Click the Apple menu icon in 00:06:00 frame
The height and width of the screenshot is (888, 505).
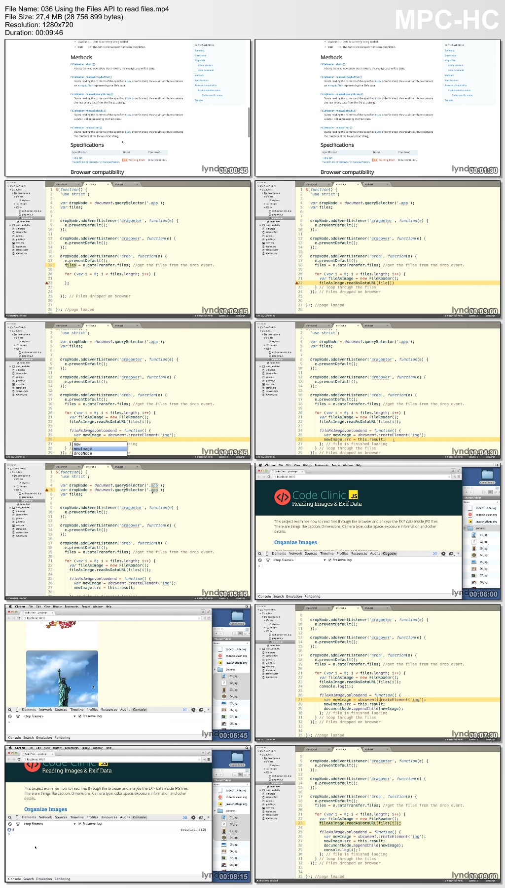coord(260,465)
